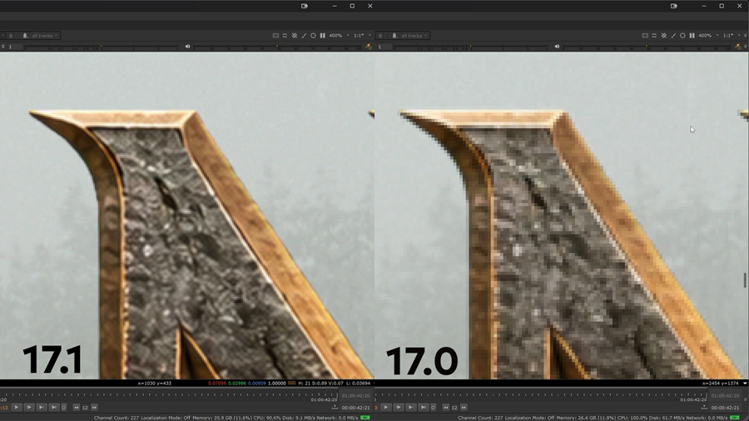The width and height of the screenshot is (749, 421).
Task: Click the right viewer timeline scrub bar
Action: pyautogui.click(x=541, y=394)
